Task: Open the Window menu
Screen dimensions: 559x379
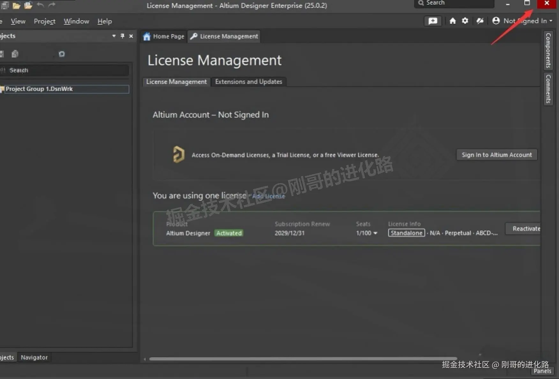Action: coord(77,21)
